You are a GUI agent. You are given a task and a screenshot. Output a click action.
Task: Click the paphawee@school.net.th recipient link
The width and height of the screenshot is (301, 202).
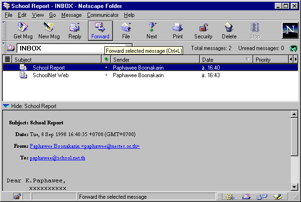58,158
